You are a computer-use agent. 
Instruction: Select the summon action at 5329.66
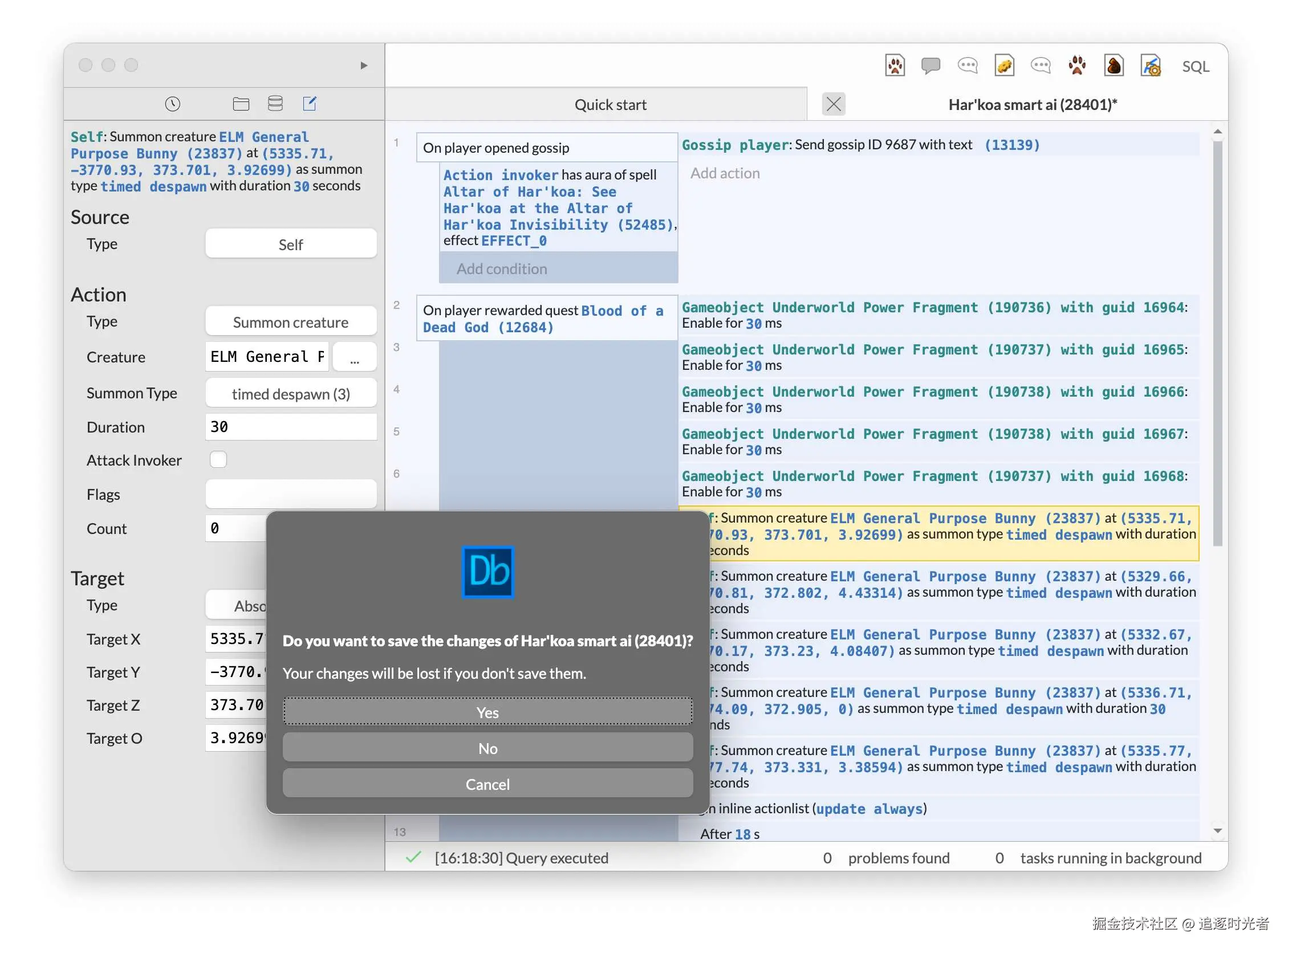pyautogui.click(x=954, y=593)
